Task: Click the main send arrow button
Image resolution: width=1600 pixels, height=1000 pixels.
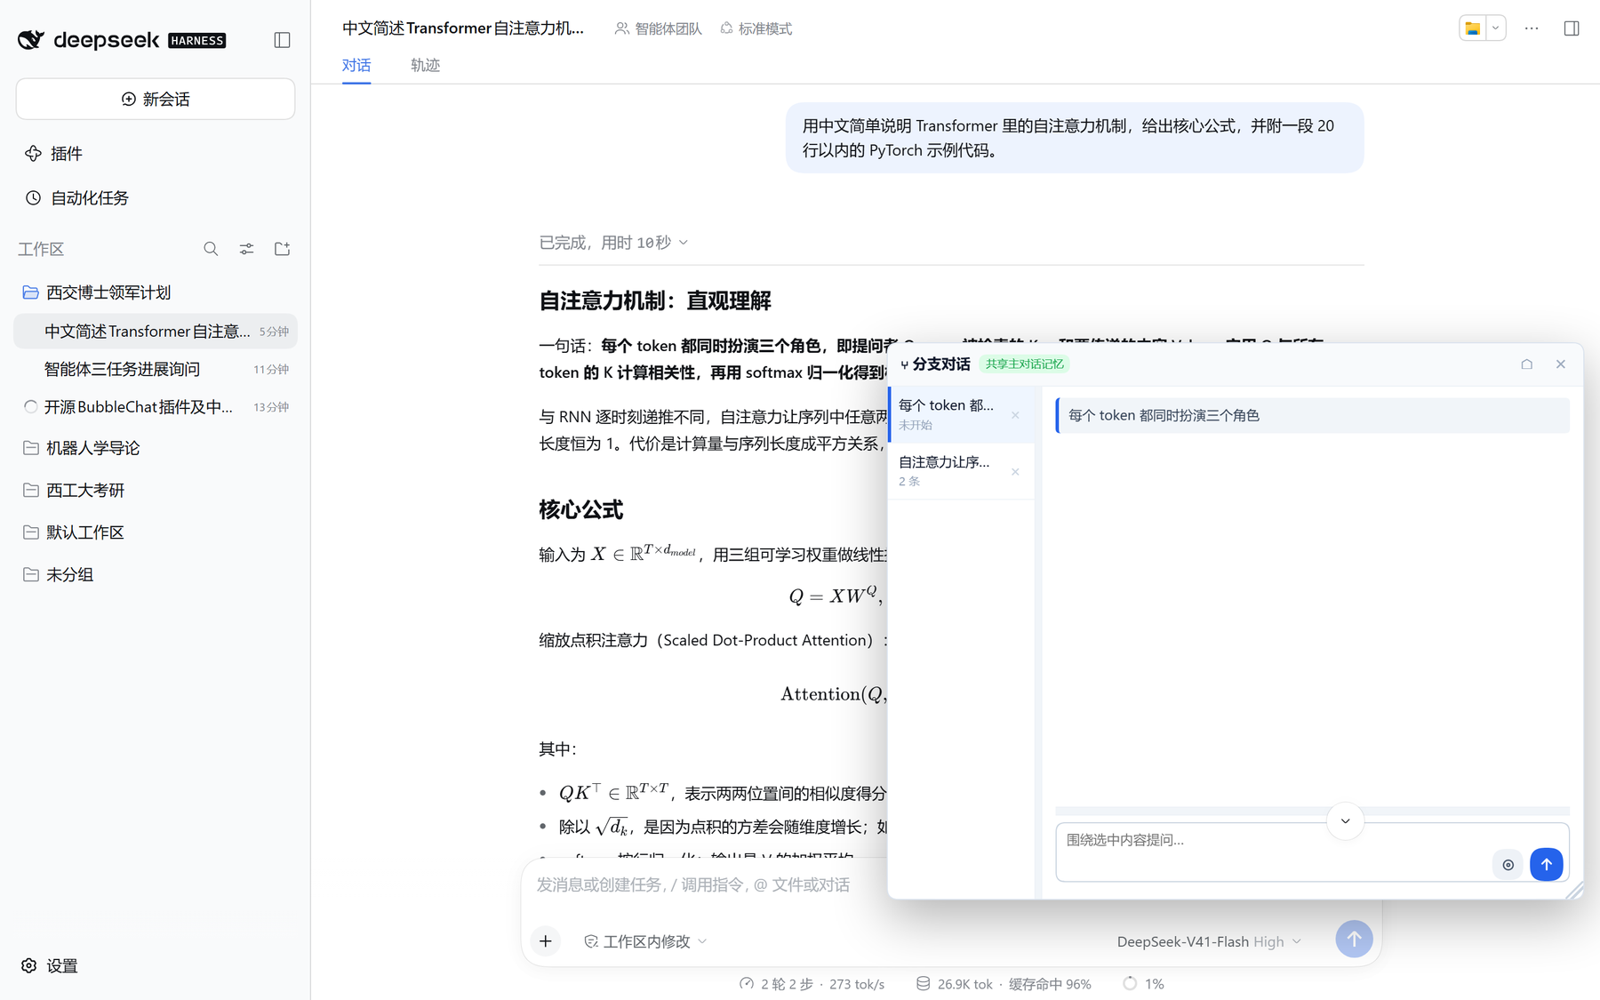Action: pos(1354,939)
